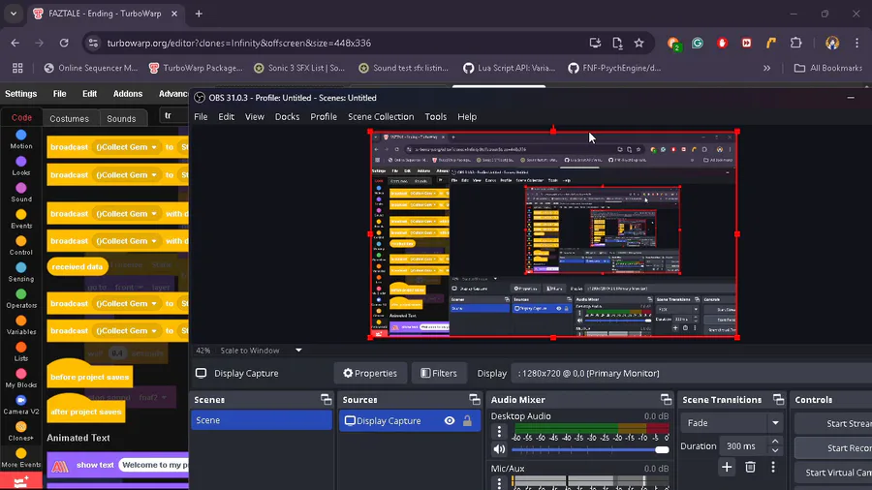Pop out the Scenes dock
The height and width of the screenshot is (490, 872).
[x=326, y=399]
